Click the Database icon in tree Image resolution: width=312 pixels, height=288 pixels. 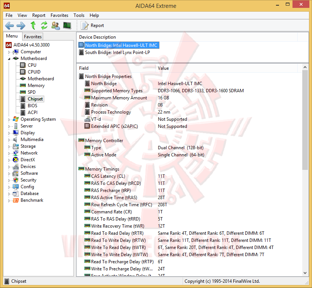pyautogui.click(x=15, y=193)
